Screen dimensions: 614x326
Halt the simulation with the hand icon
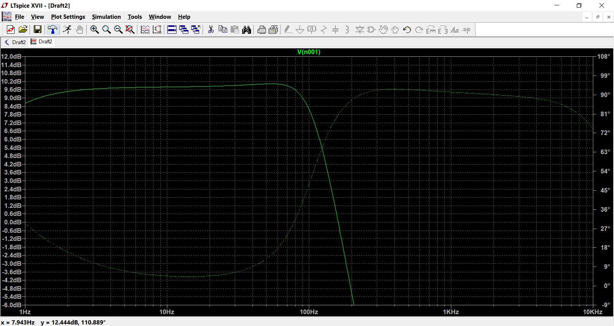pos(79,30)
